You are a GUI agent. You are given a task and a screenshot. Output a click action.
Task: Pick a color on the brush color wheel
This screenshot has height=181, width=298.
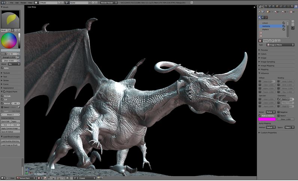tap(9, 40)
